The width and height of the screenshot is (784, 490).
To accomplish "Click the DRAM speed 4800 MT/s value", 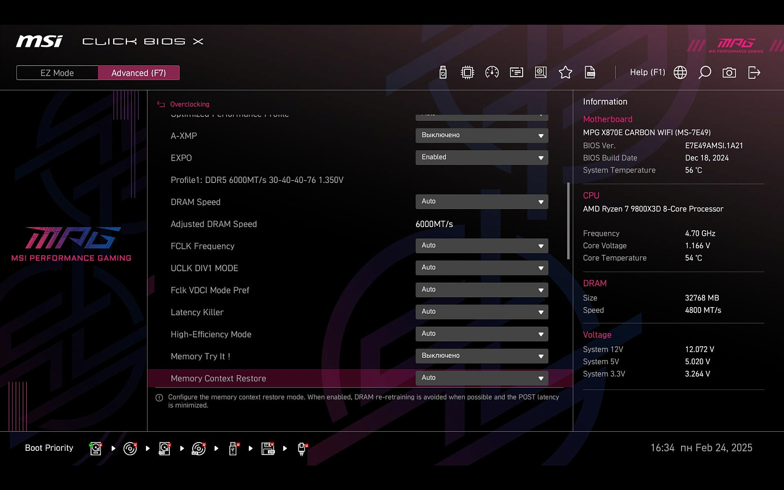I will click(x=703, y=310).
